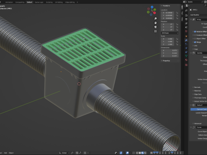Select Solid viewport shading mode
This screenshot has width=207, height=155.
140,153
